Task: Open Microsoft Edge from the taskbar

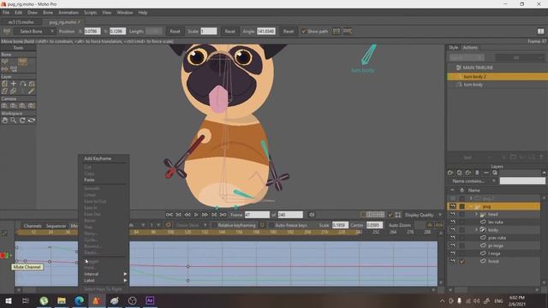Action: [x=80, y=300]
